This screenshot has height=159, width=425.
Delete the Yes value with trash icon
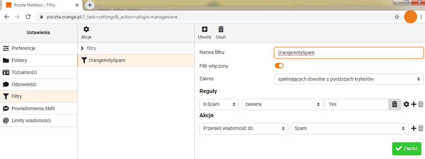[394, 104]
